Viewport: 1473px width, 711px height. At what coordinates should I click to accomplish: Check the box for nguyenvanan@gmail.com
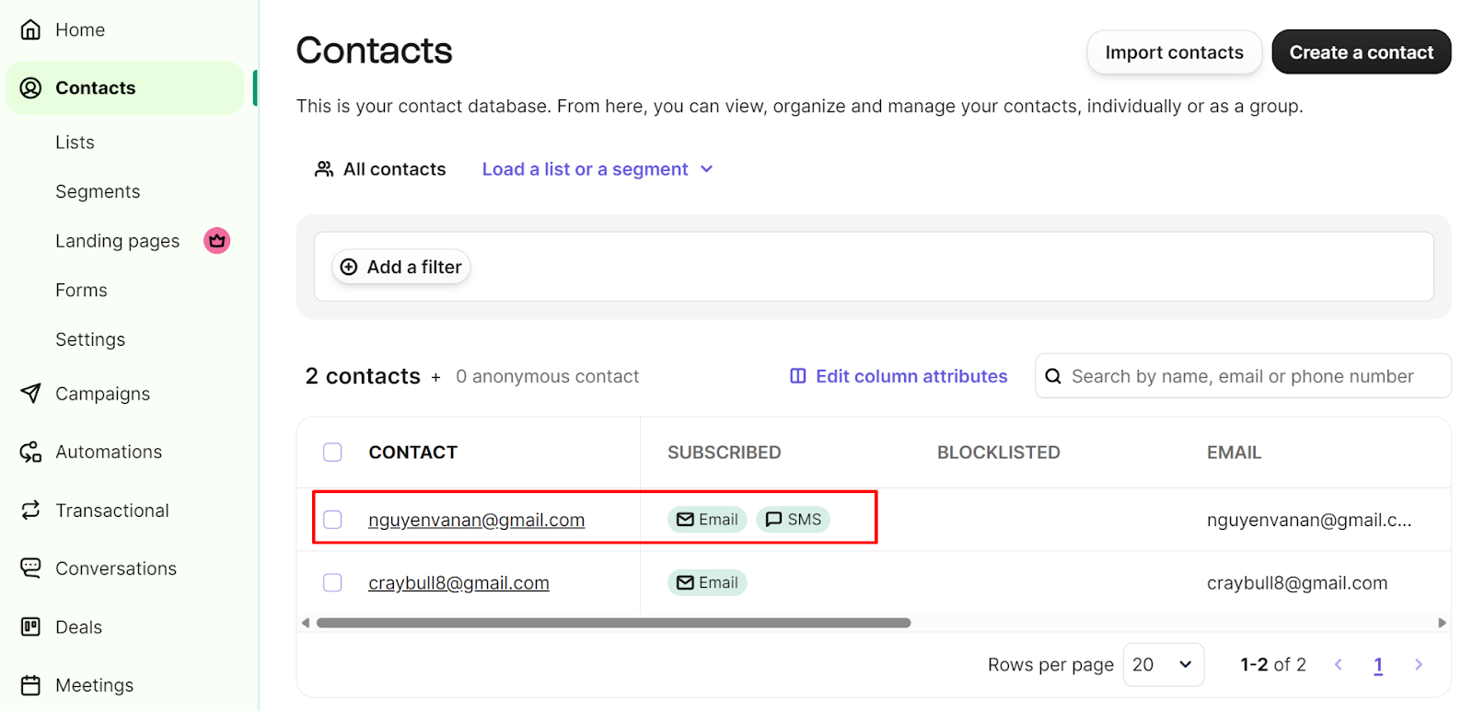[332, 520]
